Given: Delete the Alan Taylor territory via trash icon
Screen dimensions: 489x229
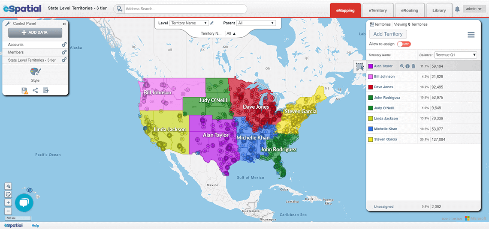Looking at the screenshot, I should (x=414, y=66).
